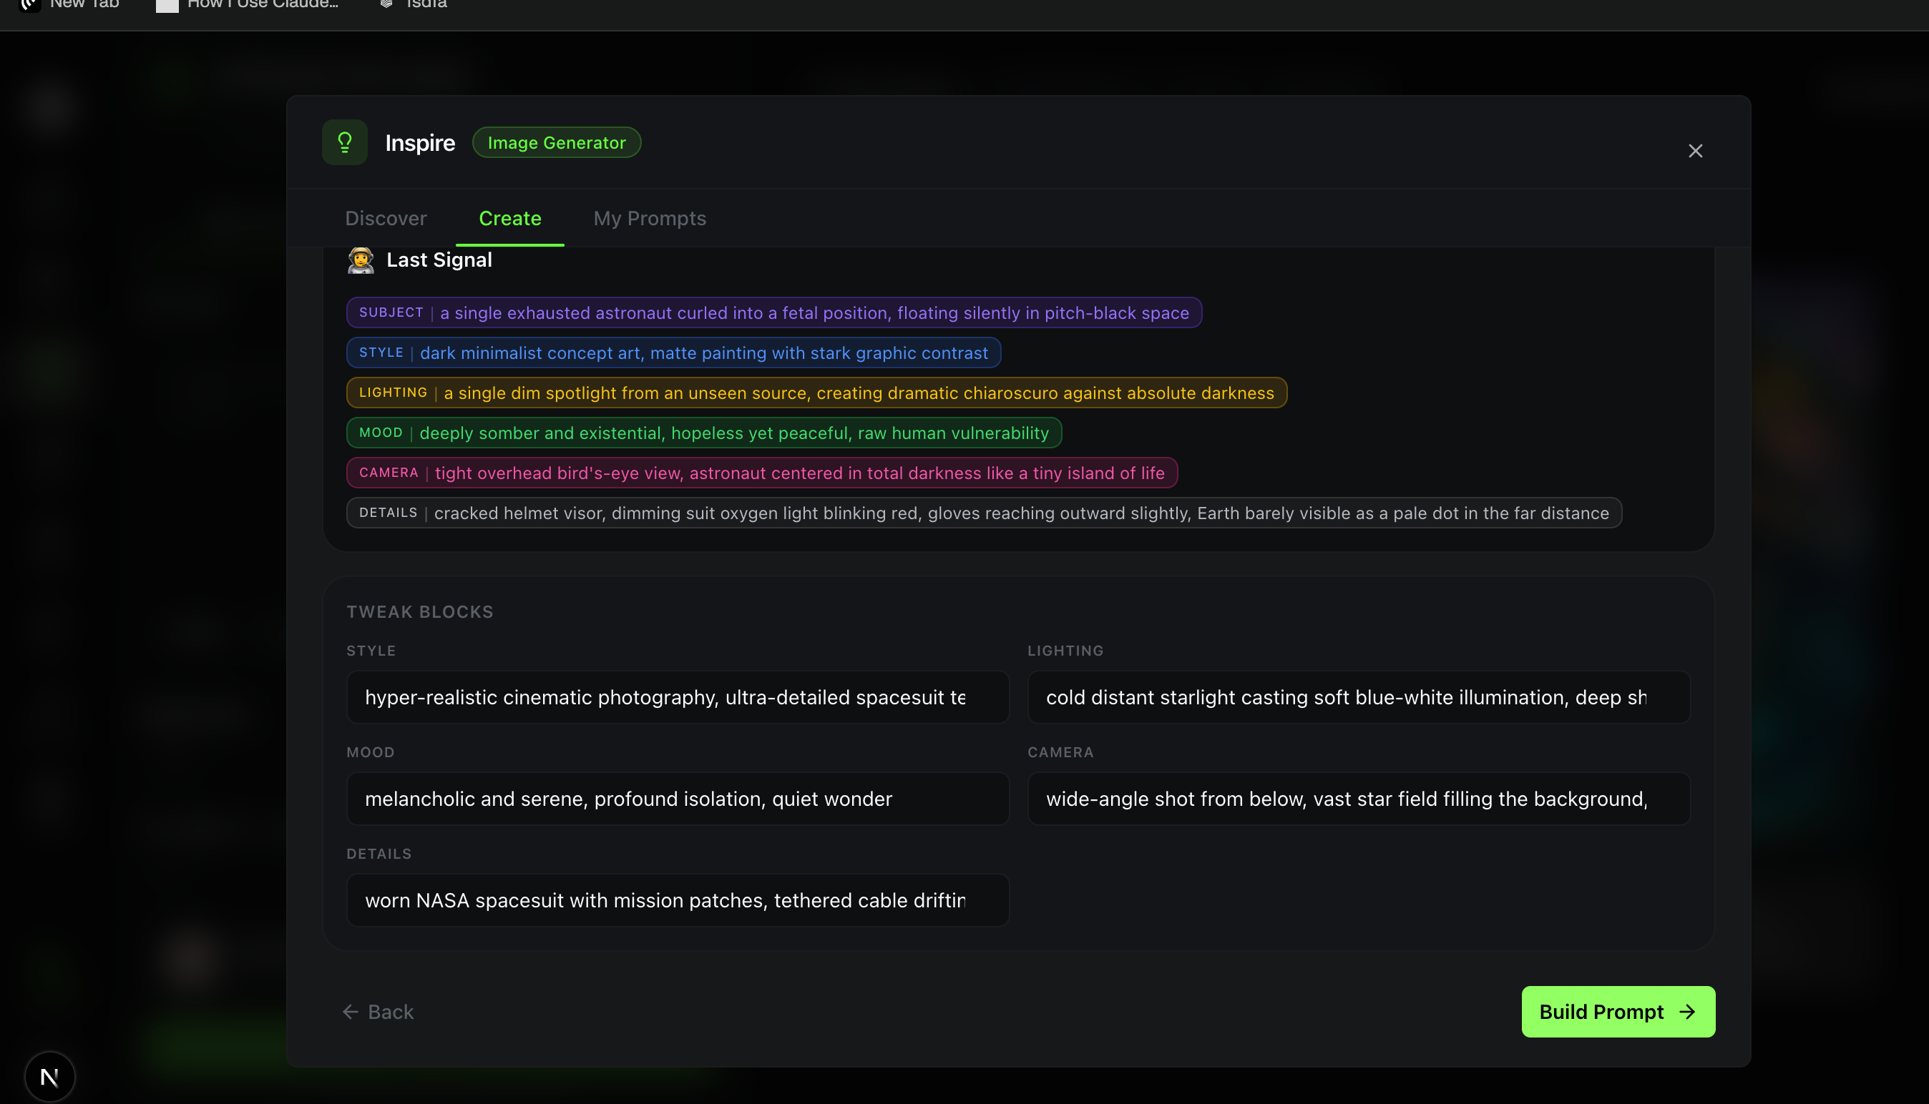Select the Create tab
The height and width of the screenshot is (1104, 1929).
509,218
